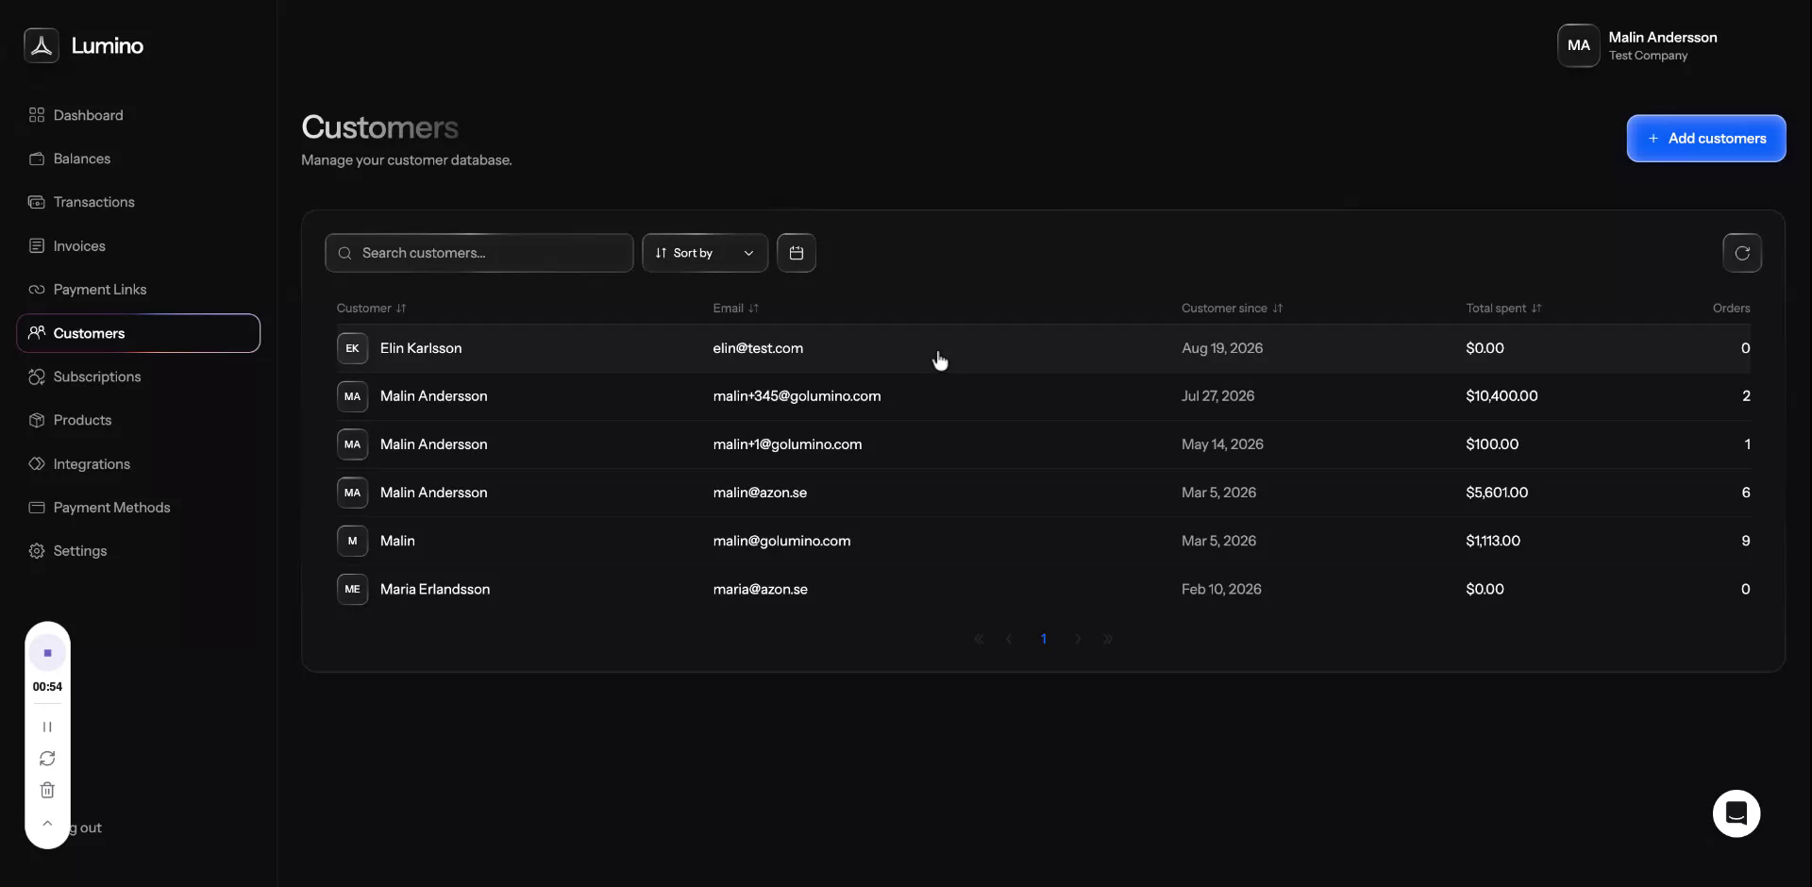Sort by Email column header
This screenshot has height=887, width=1812.
pyautogui.click(x=736, y=309)
